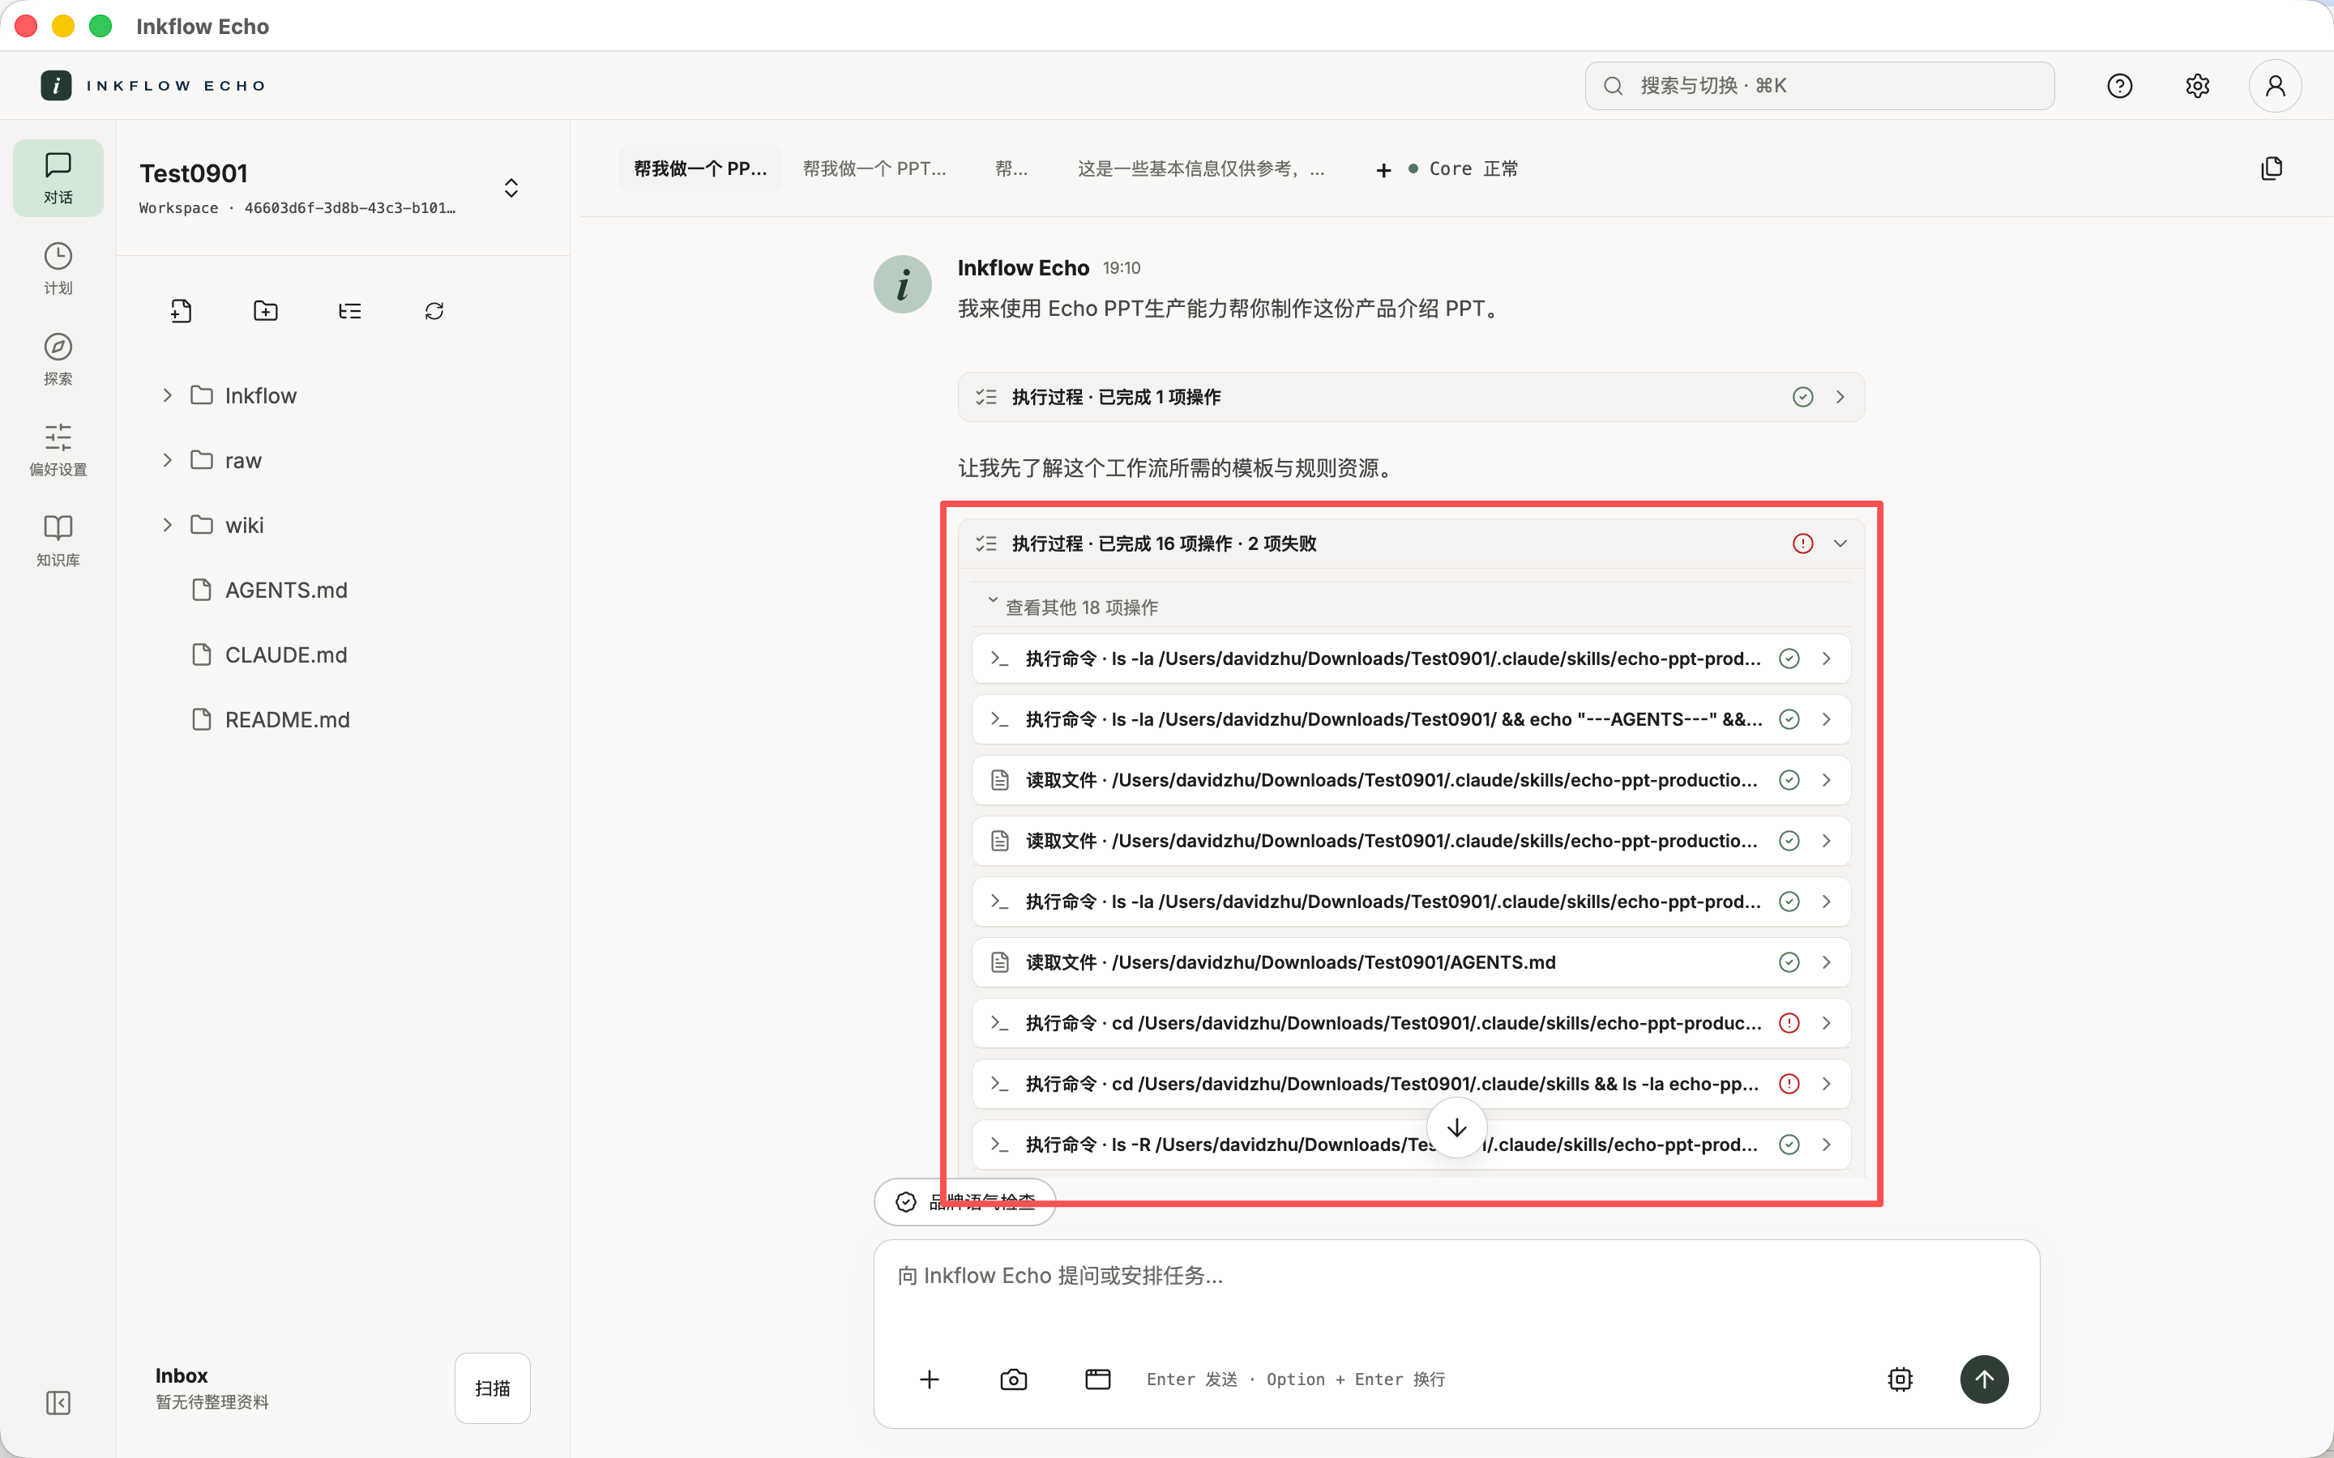This screenshot has width=2334, height=1458.
Task: Open the CLAUDE.md file
Action: pos(285,654)
